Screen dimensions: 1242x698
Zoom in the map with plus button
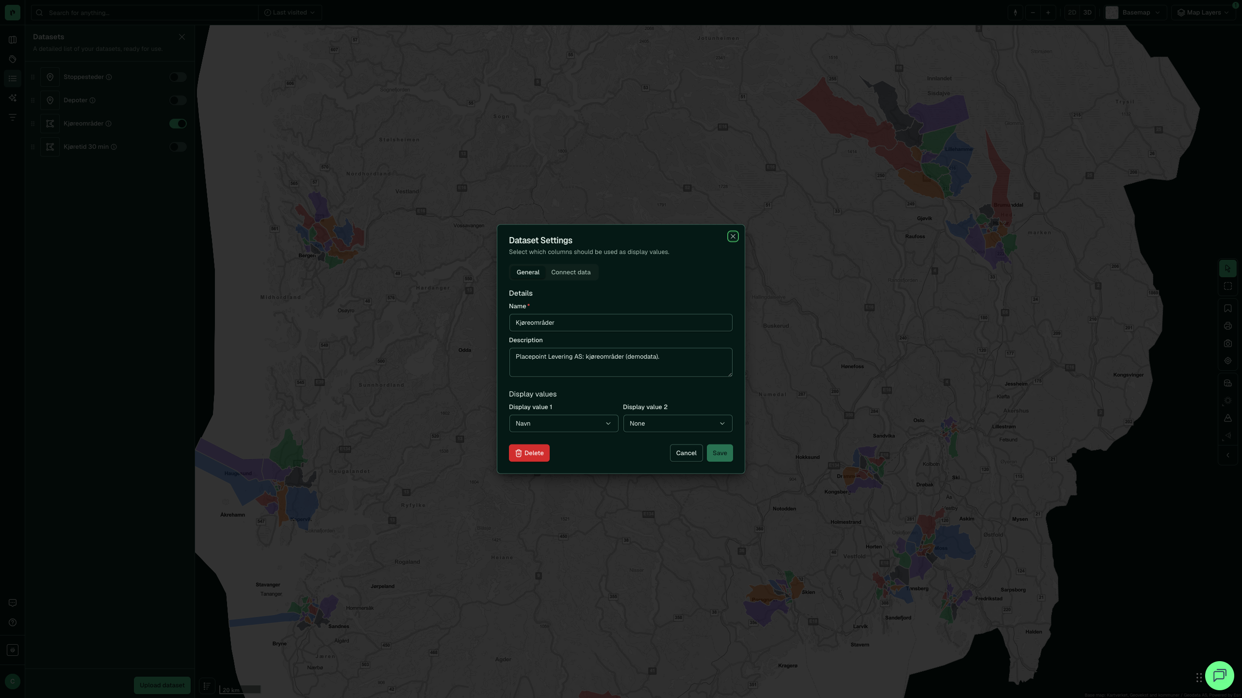click(x=1048, y=13)
